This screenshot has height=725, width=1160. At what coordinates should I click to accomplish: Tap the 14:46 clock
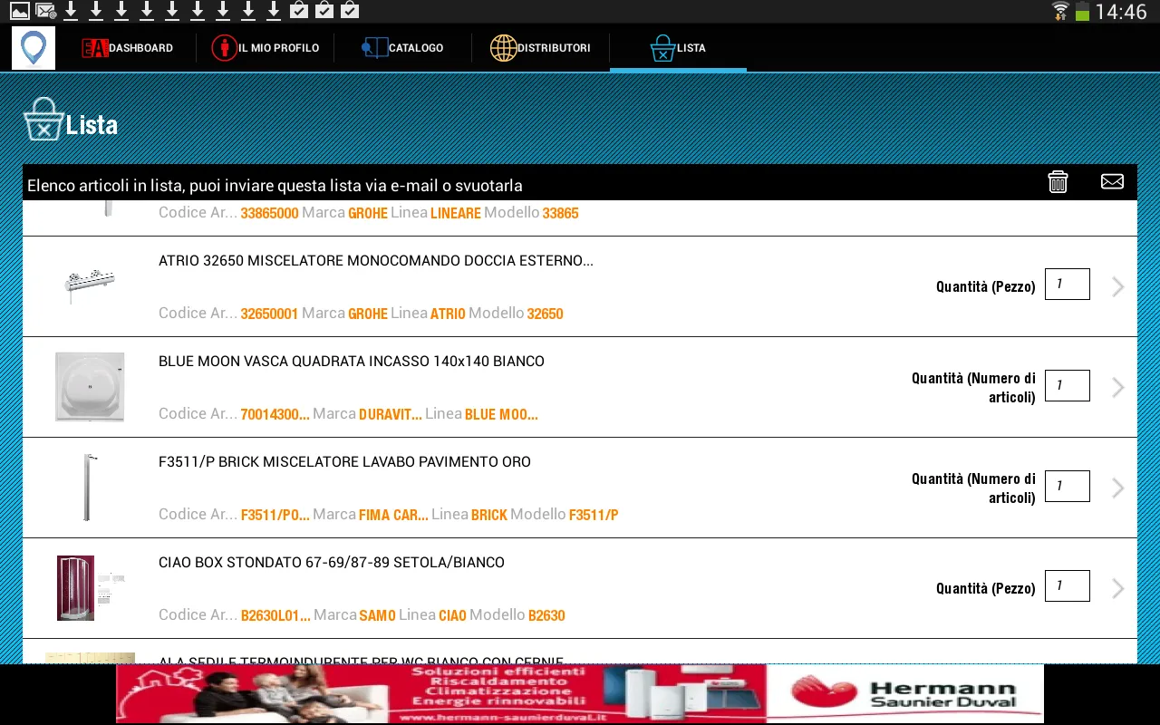point(1121,12)
